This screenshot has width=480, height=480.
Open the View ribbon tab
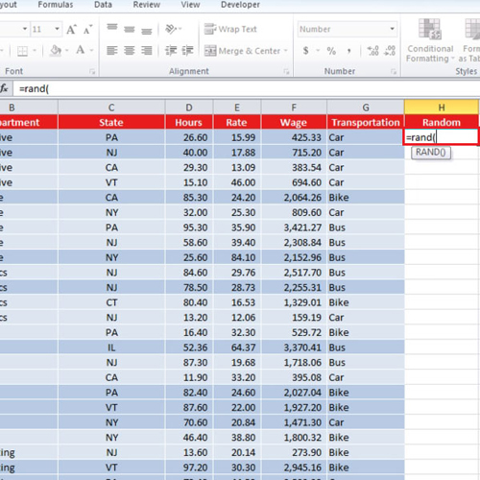point(190,5)
